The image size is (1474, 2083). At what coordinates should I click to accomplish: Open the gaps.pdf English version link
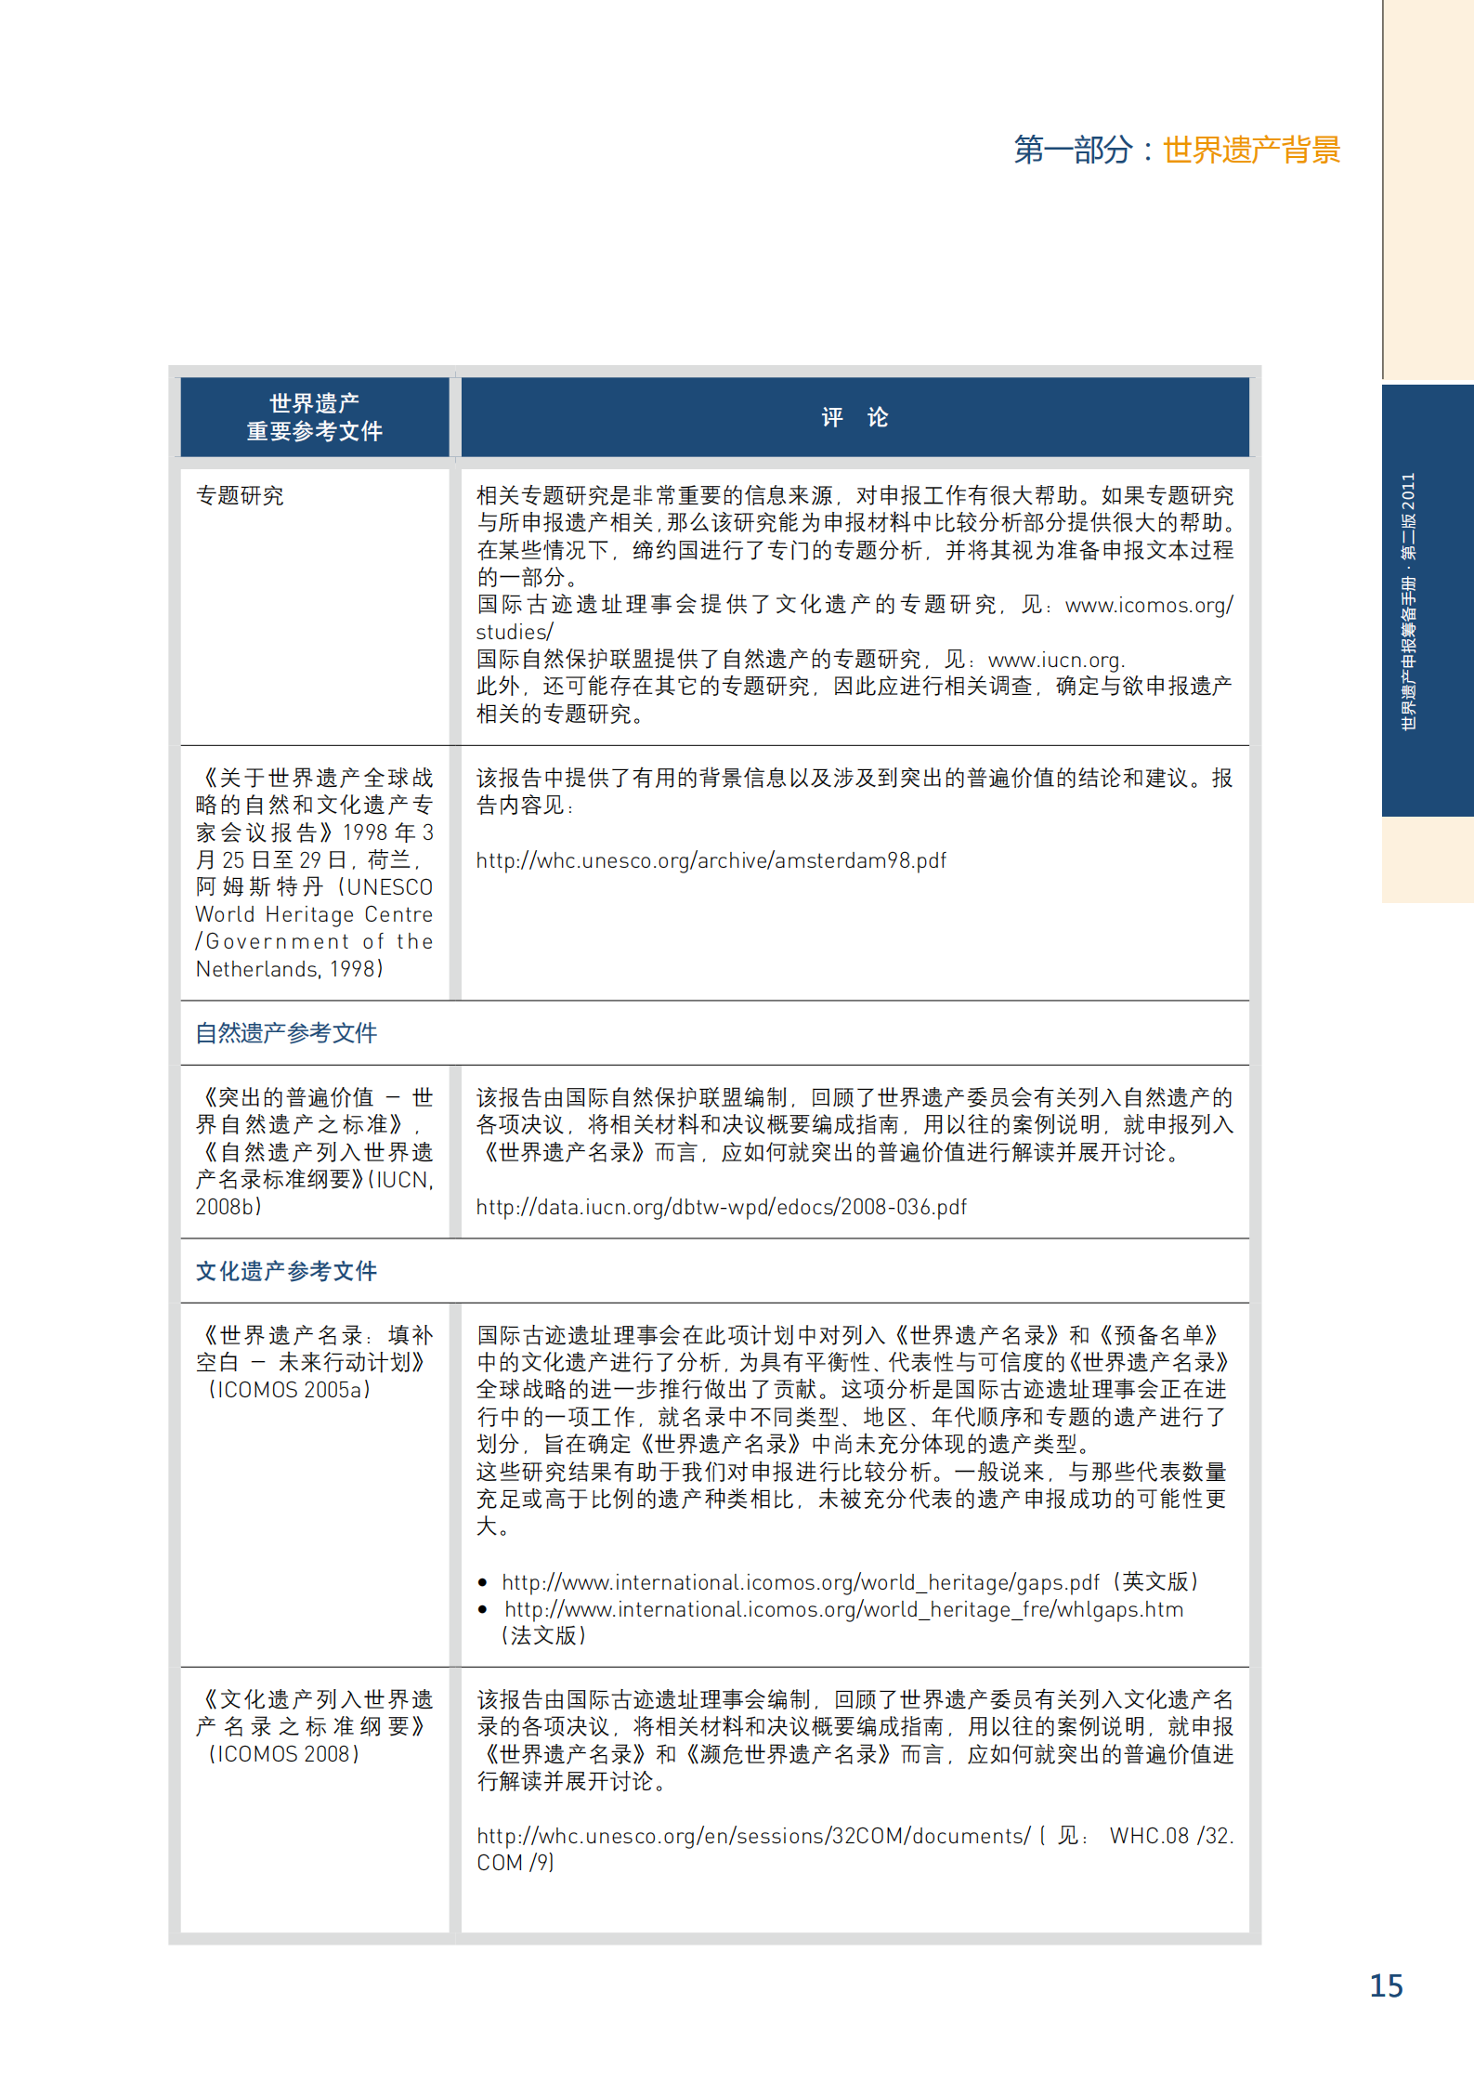tap(800, 1582)
